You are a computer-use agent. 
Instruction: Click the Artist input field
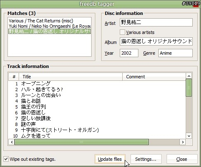tap(156, 22)
